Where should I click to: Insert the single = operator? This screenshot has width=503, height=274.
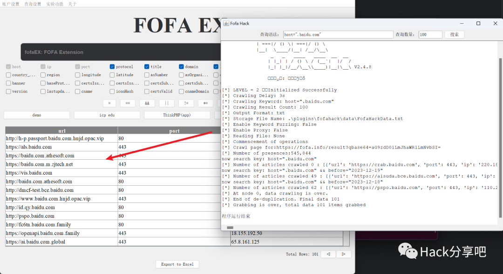coord(109,103)
